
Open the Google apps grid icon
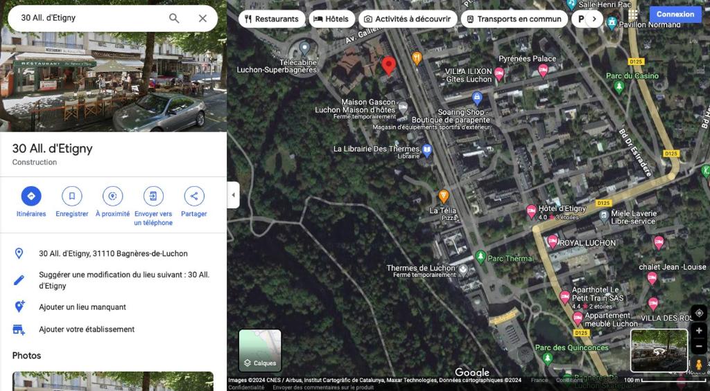click(x=632, y=14)
